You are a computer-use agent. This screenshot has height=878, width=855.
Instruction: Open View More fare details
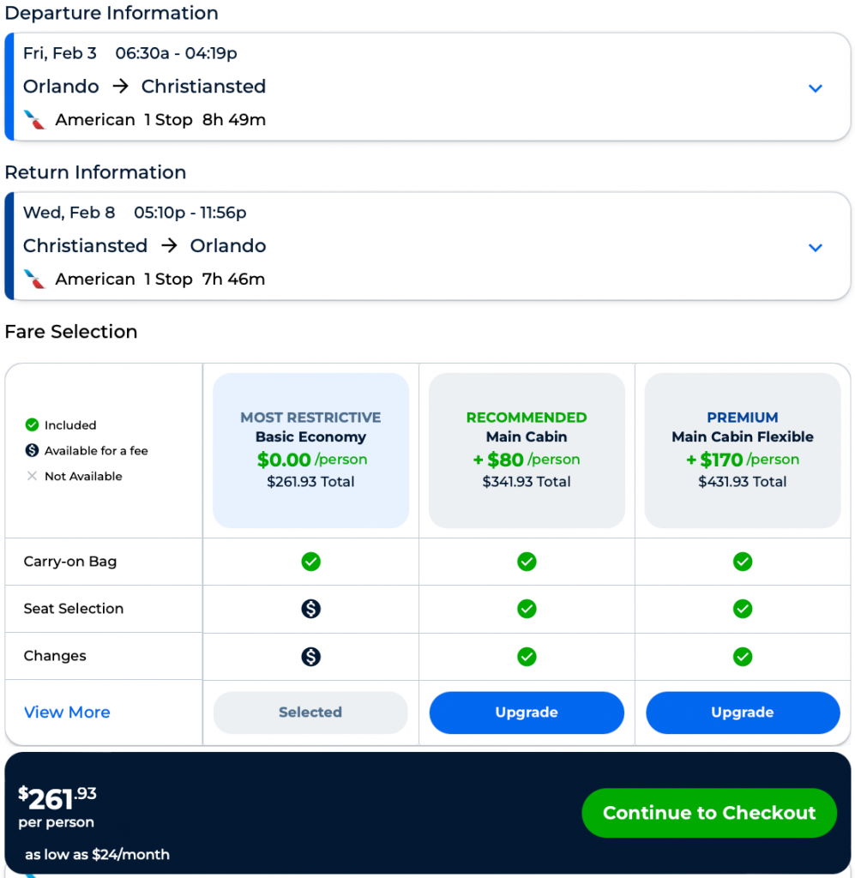coord(67,713)
